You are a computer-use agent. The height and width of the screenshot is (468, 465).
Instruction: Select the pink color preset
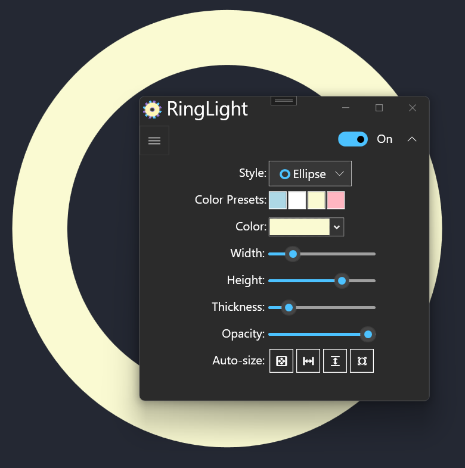[336, 200]
